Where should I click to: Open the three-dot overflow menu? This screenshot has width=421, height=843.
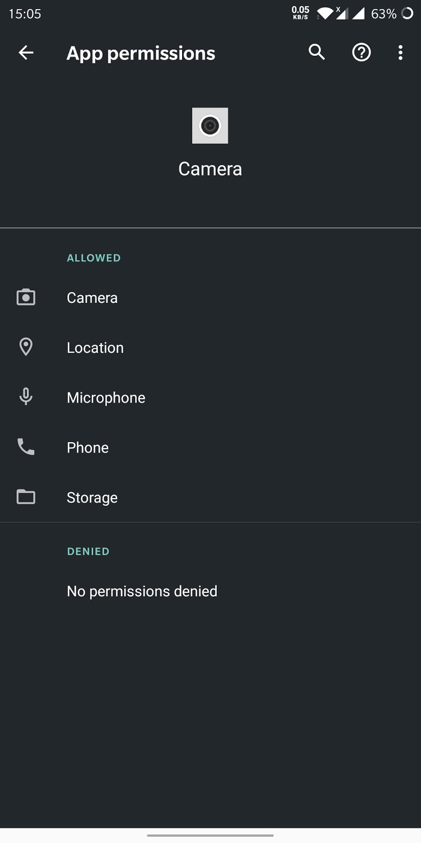pyautogui.click(x=400, y=53)
